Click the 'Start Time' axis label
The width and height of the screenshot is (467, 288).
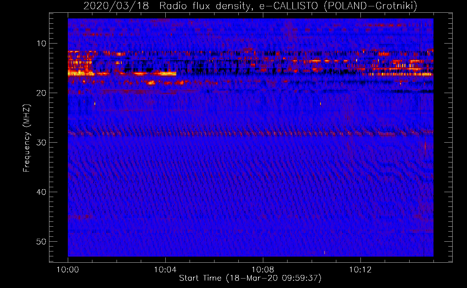click(250, 278)
